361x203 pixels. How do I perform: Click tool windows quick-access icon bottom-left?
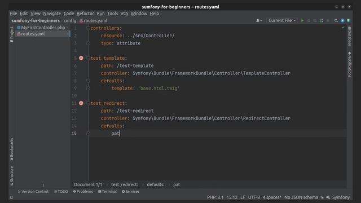[11, 197]
